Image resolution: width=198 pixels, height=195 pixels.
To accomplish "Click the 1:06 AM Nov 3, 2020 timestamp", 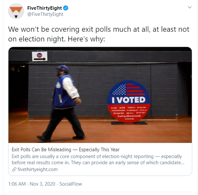I will click(x=32, y=184).
